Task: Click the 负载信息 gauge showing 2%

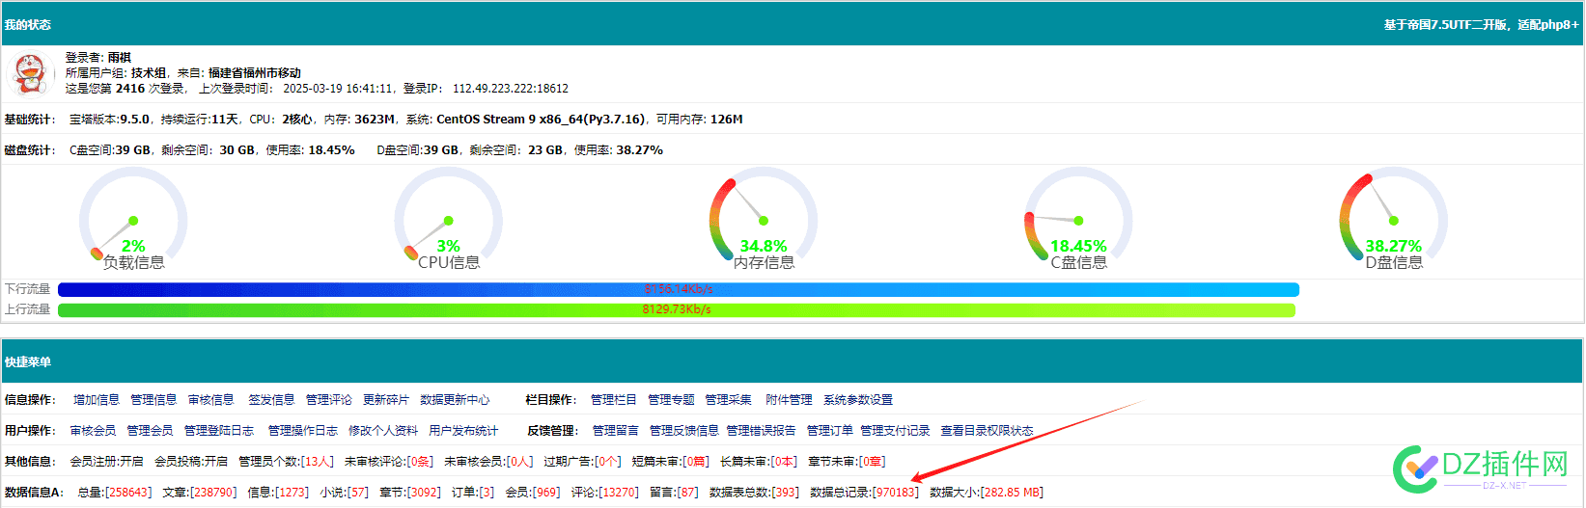Action: point(133,219)
